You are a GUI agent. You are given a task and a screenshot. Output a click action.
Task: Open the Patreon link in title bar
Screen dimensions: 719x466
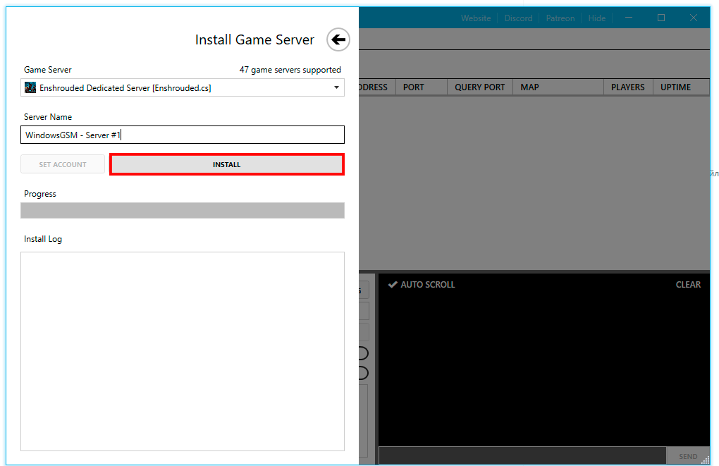click(560, 18)
